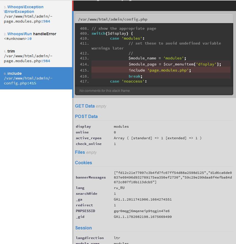236x244 pixels.
Task: Click the bannerMessages cookie value
Action: pyautogui.click(x=173, y=177)
